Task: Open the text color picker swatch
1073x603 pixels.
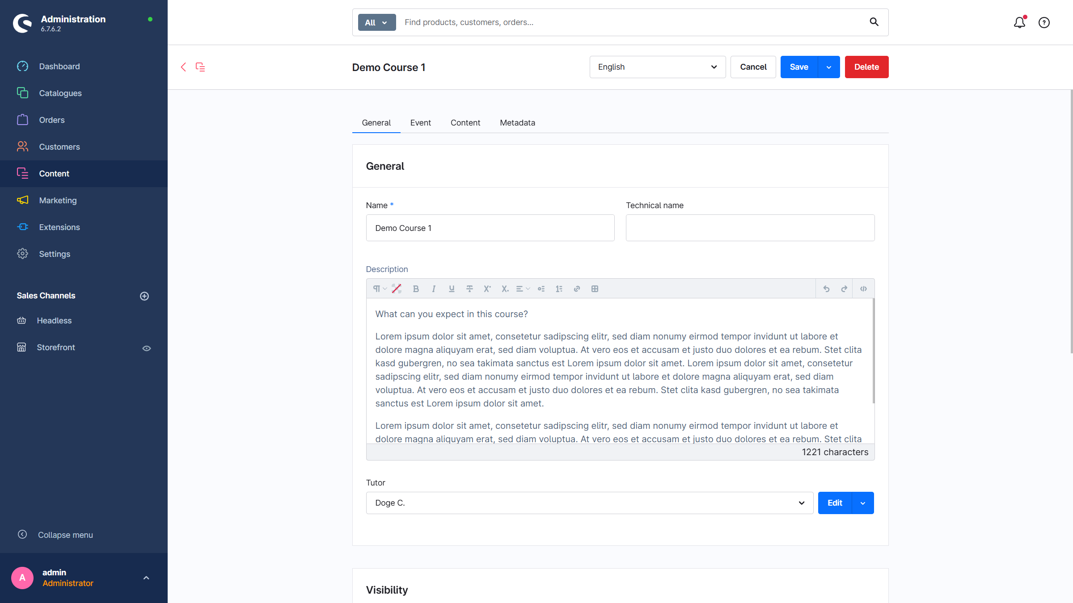Action: [x=397, y=289]
